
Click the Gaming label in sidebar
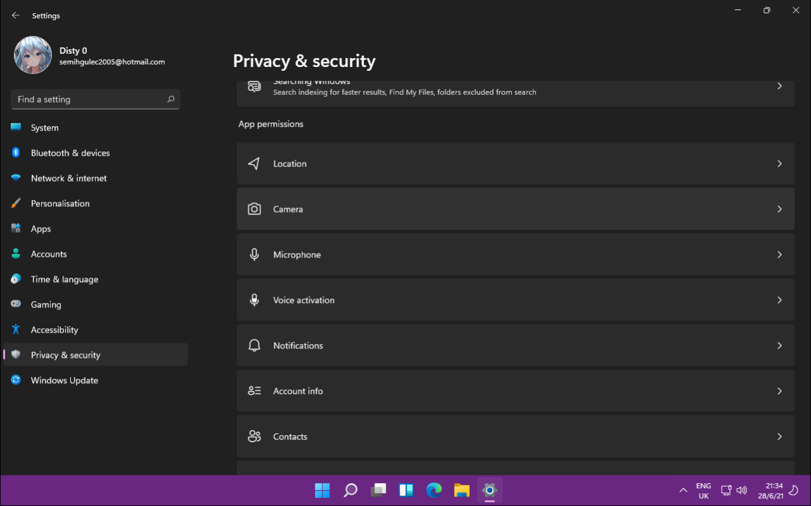pyautogui.click(x=46, y=305)
